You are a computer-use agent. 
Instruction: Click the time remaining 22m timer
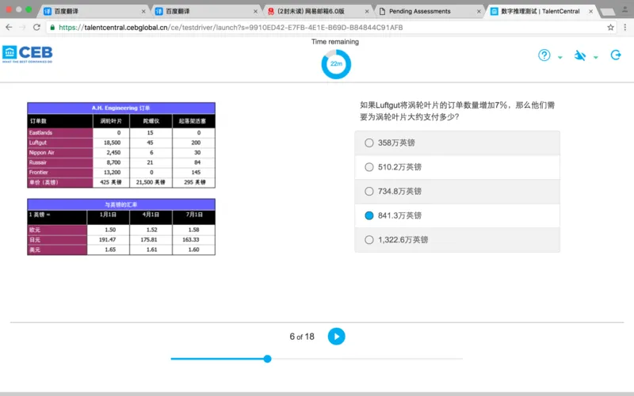pyautogui.click(x=336, y=64)
